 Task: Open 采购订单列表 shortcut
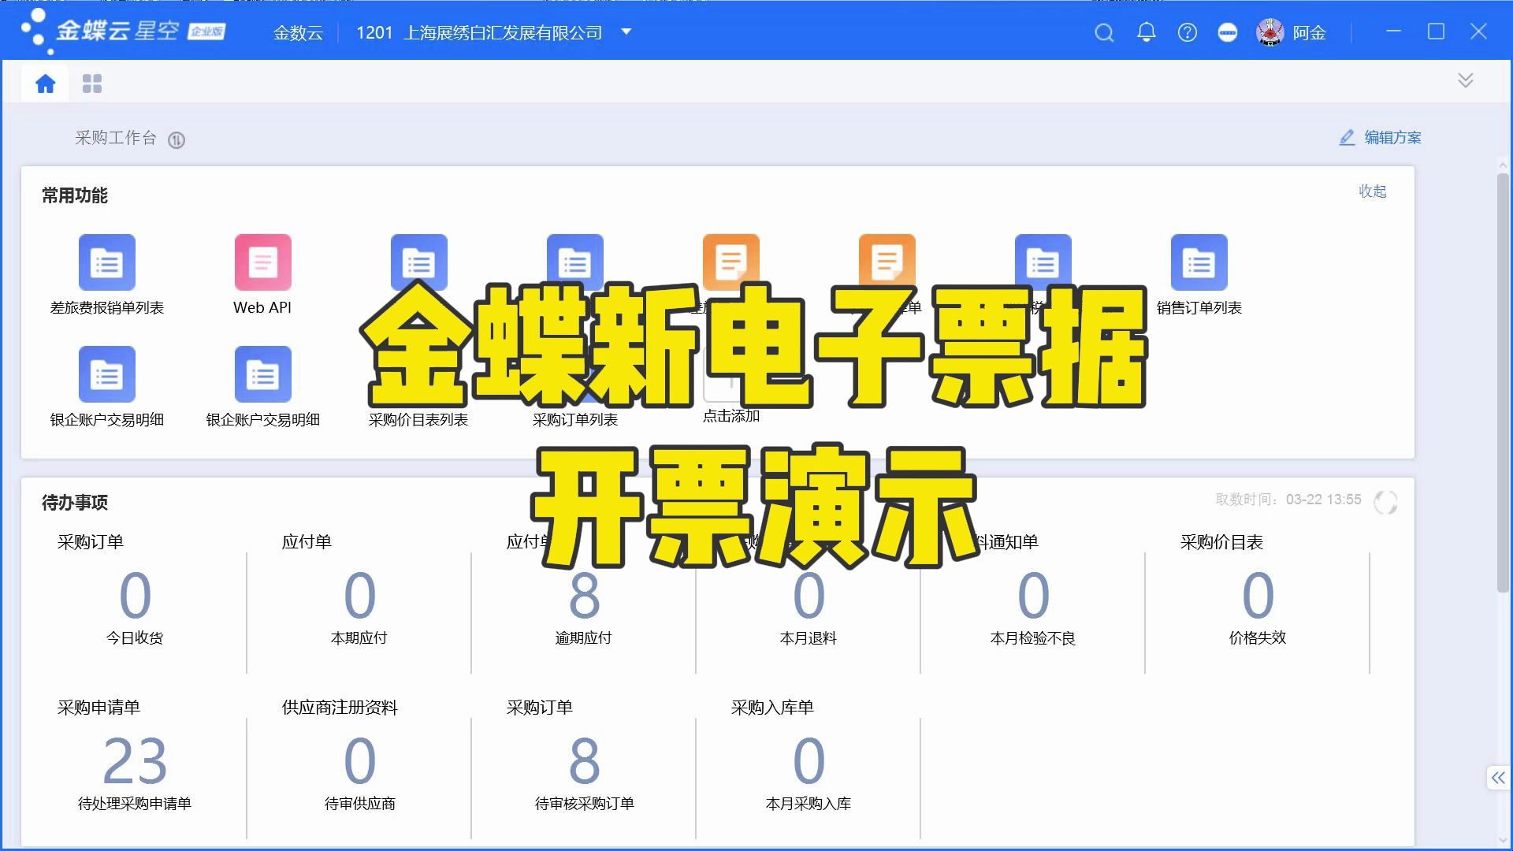point(574,419)
